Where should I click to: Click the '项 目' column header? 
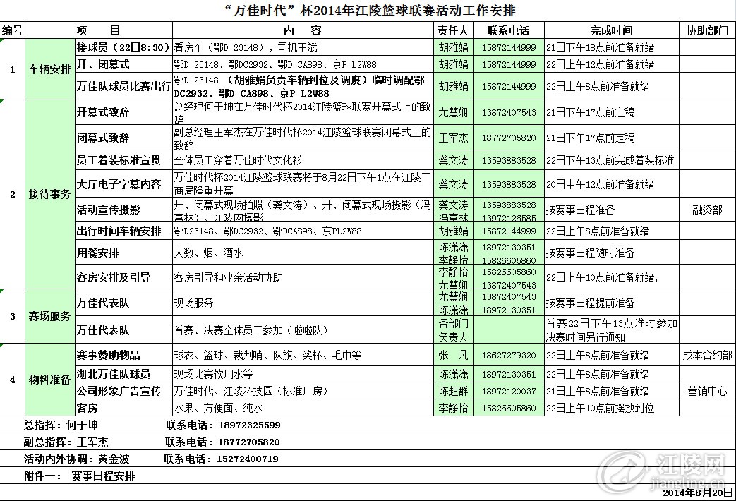point(99,30)
